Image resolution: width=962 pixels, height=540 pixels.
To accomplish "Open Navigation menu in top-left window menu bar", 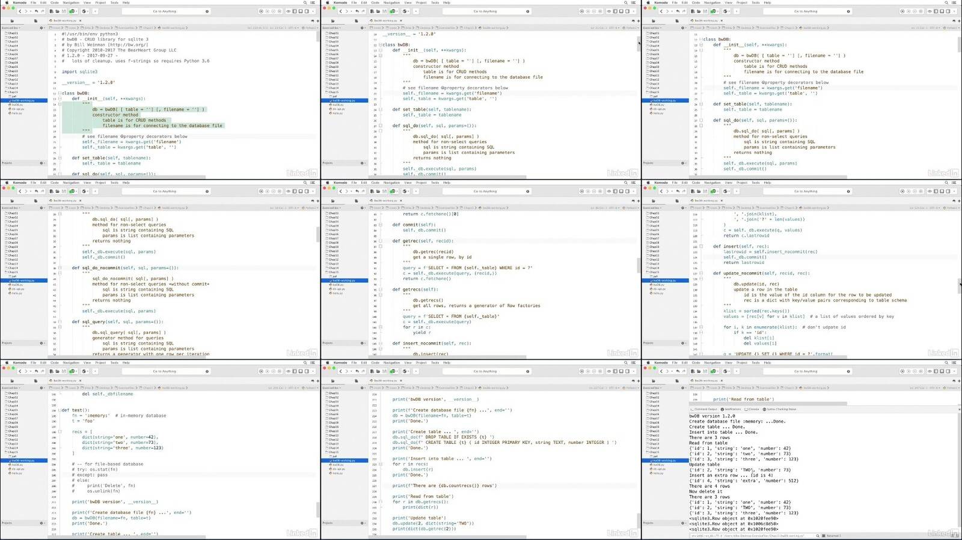I will pos(71,2).
